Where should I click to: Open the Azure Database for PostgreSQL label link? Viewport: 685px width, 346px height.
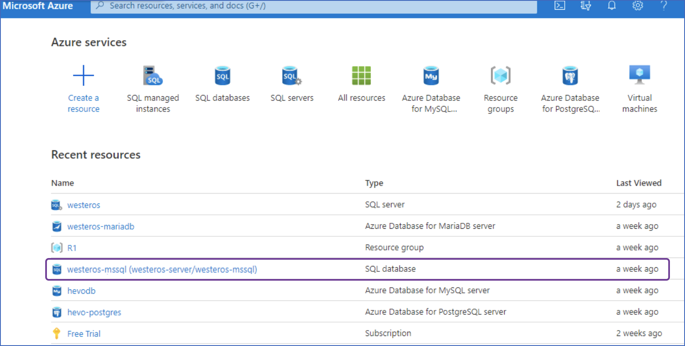point(570,103)
